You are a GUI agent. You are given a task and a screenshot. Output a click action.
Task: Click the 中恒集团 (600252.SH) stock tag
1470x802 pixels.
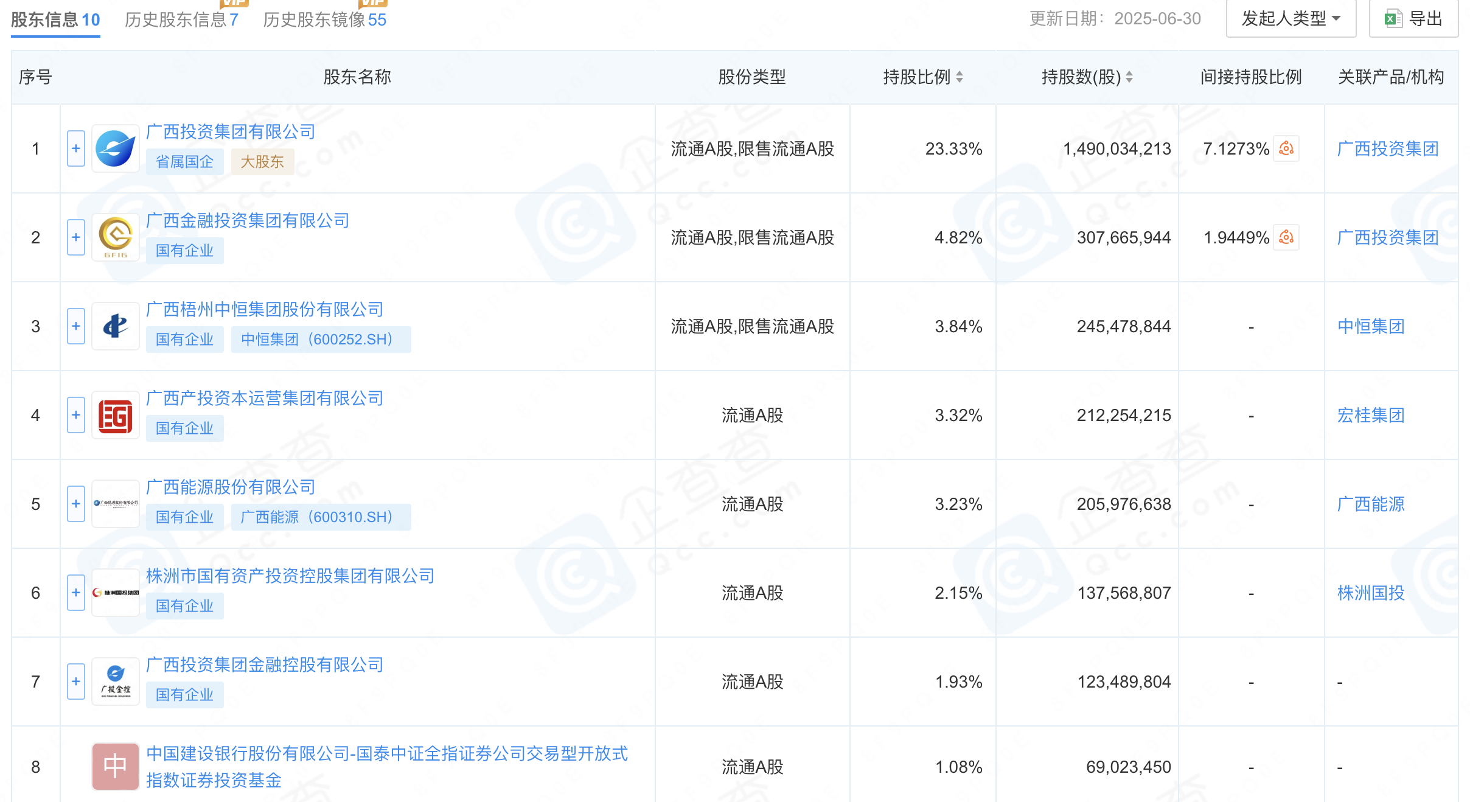click(321, 340)
